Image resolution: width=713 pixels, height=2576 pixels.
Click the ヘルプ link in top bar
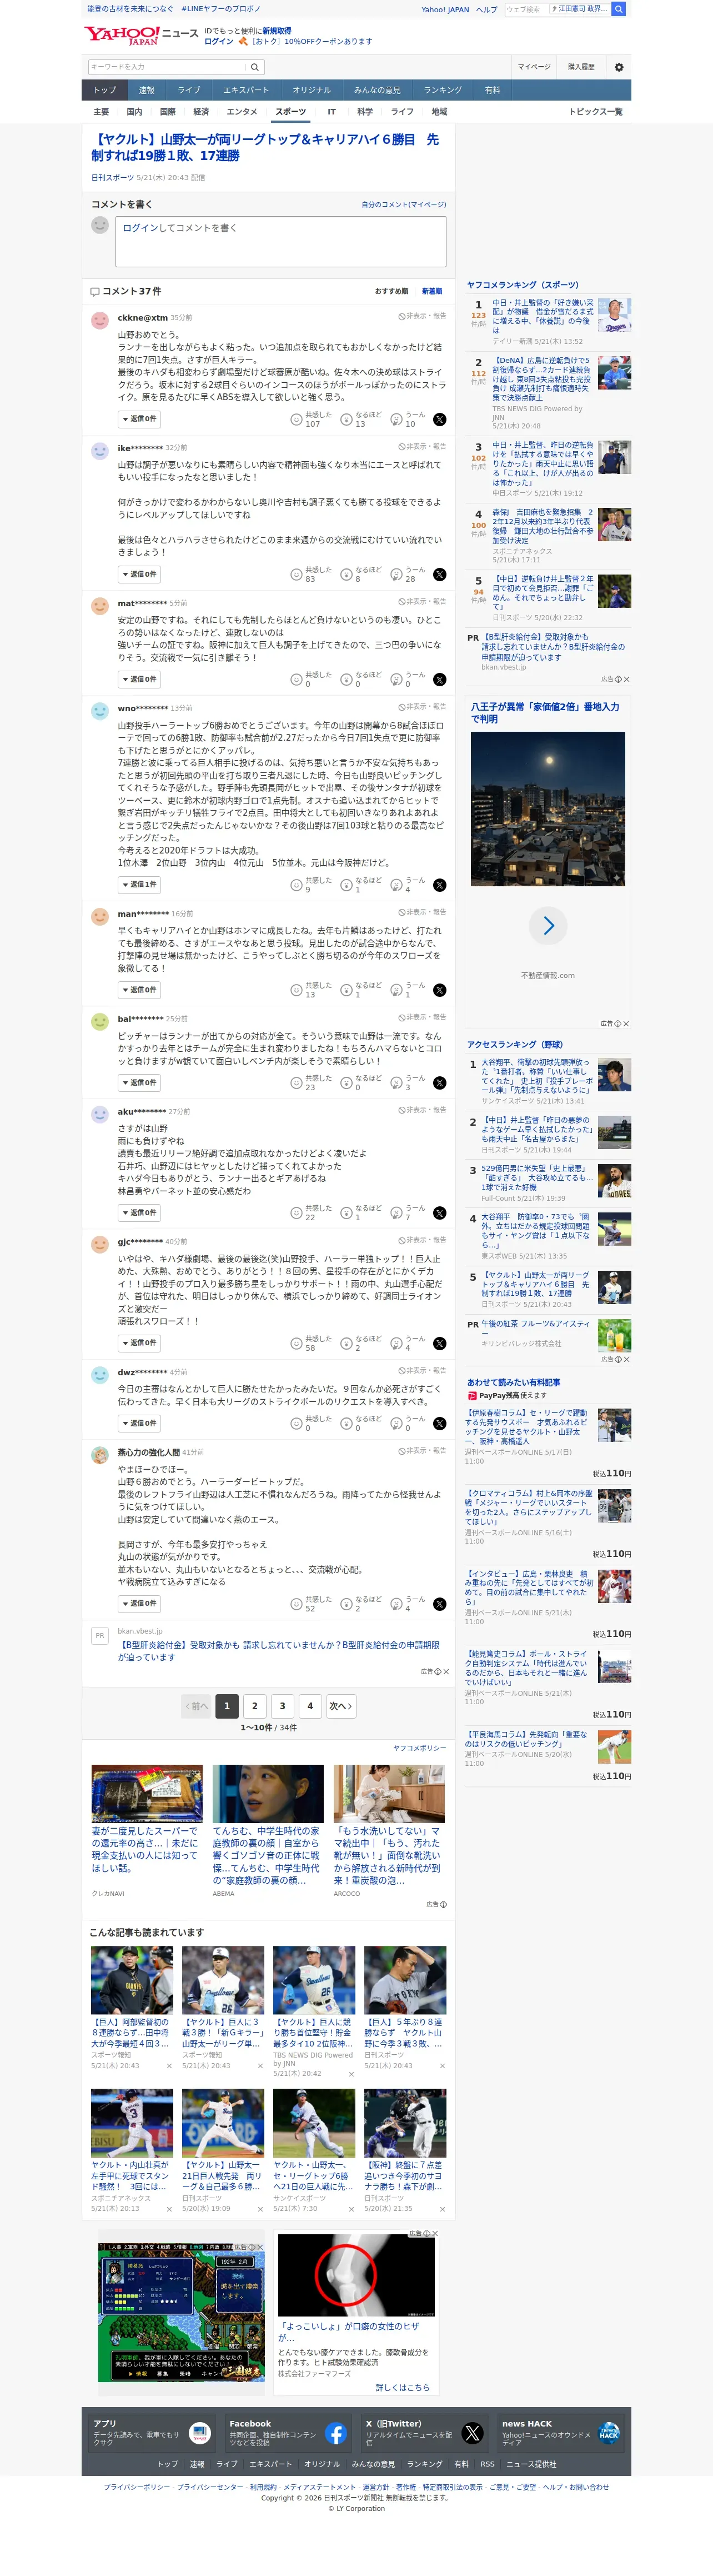click(x=487, y=9)
